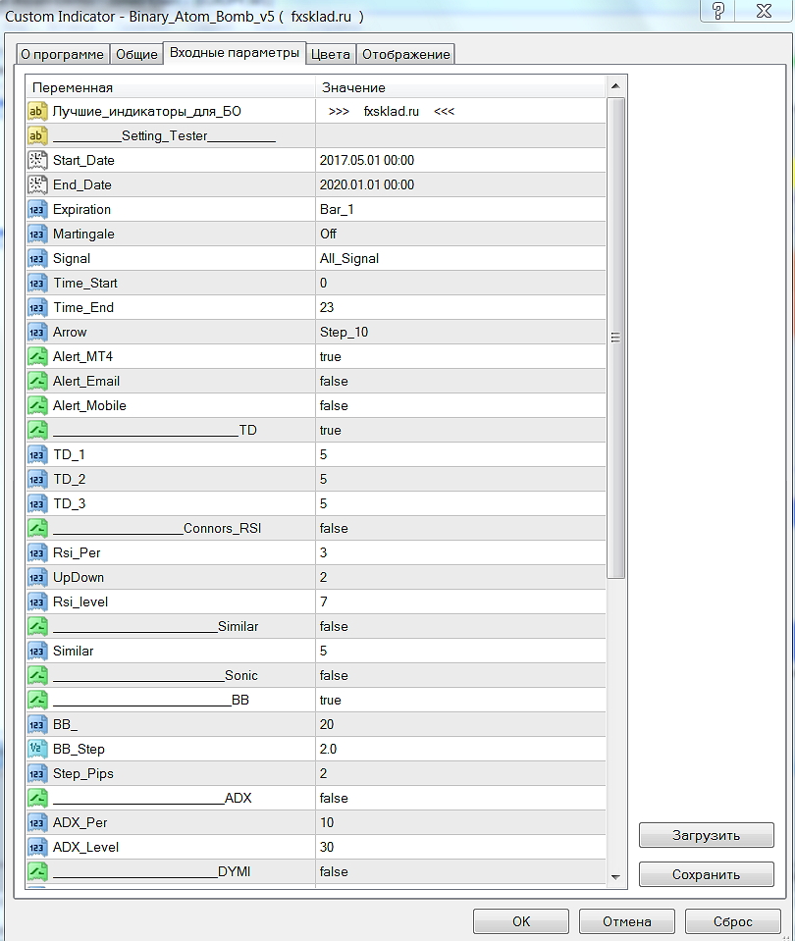
Task: Toggle the Alert_Email false value
Action: 460,381
